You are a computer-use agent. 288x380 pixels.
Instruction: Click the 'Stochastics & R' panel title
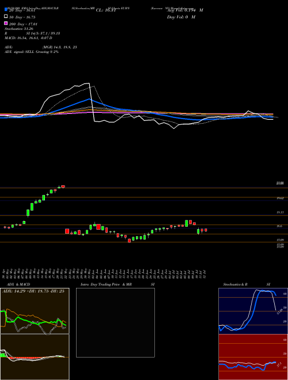(236, 284)
